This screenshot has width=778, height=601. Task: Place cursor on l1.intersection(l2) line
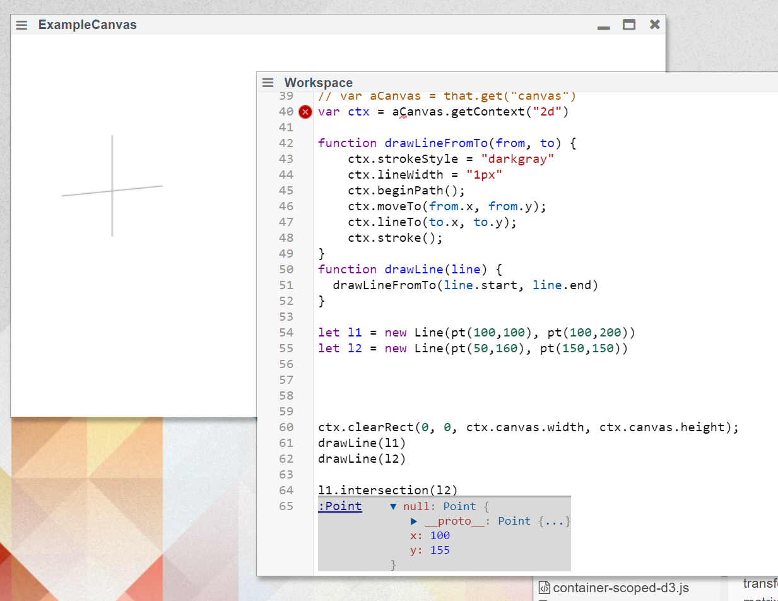point(387,491)
